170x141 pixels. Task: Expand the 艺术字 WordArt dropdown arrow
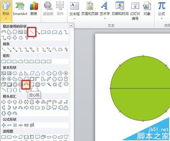(105, 18)
